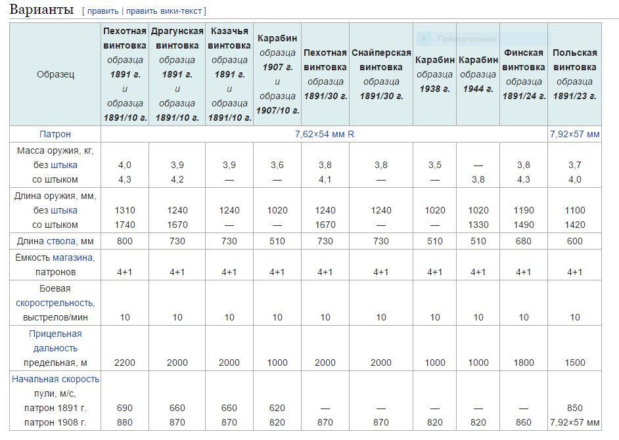Open the "править вики-текст" edit link
The image size is (619, 440).
(x=164, y=11)
